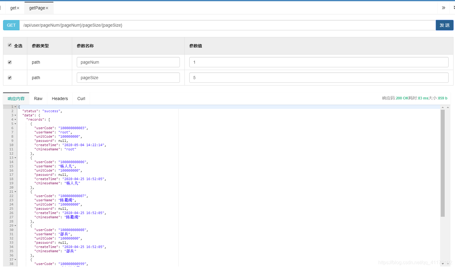The width and height of the screenshot is (455, 268).
Task: Collapse the data object at line 3
Action: click(15, 115)
